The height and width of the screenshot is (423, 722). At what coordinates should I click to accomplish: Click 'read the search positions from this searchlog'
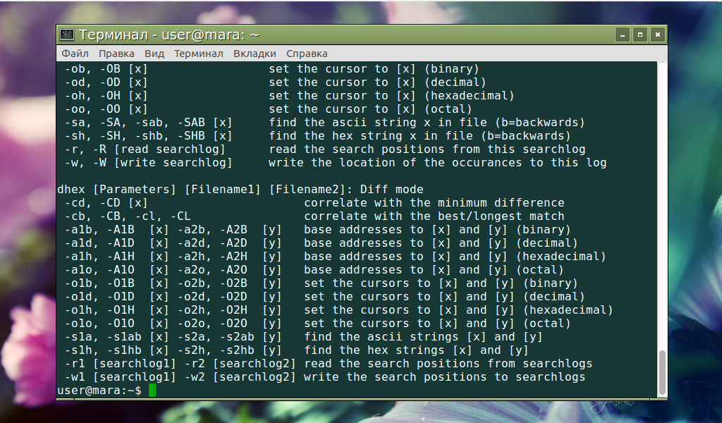tap(427, 149)
